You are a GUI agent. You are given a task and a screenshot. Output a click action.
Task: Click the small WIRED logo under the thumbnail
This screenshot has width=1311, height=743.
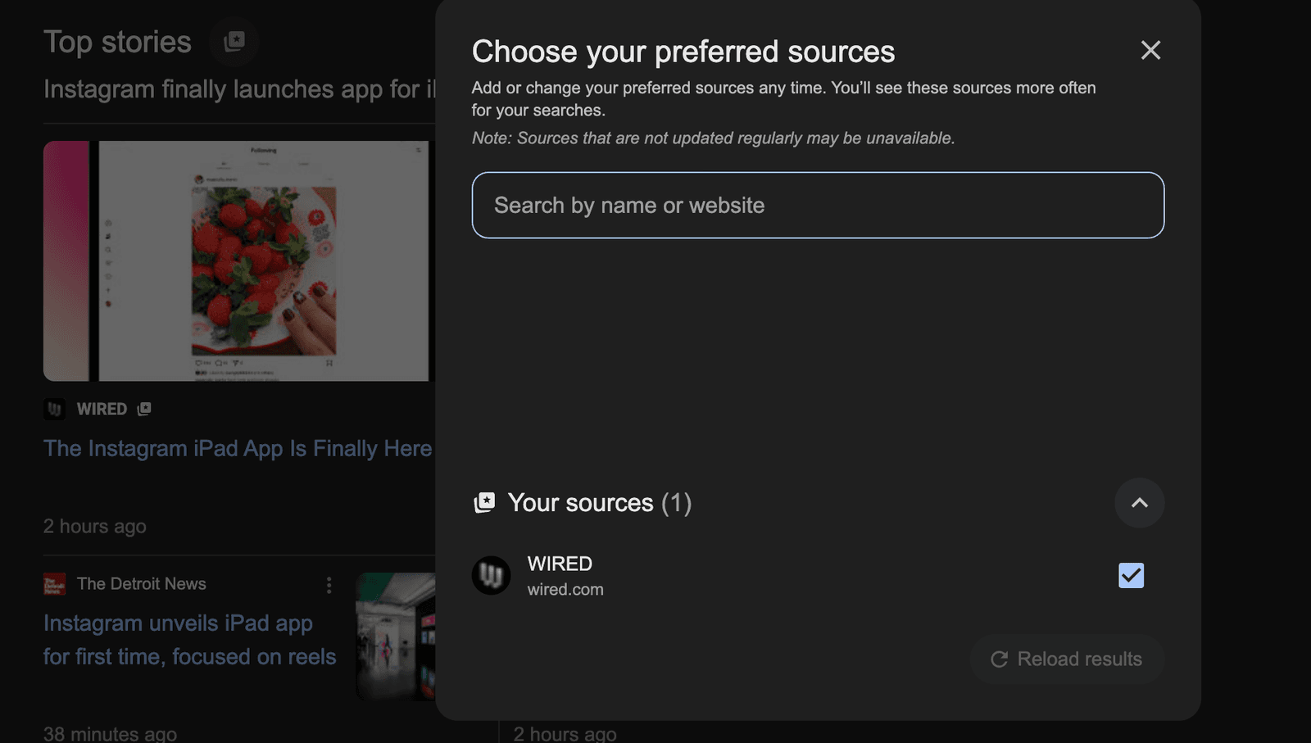[x=54, y=409]
